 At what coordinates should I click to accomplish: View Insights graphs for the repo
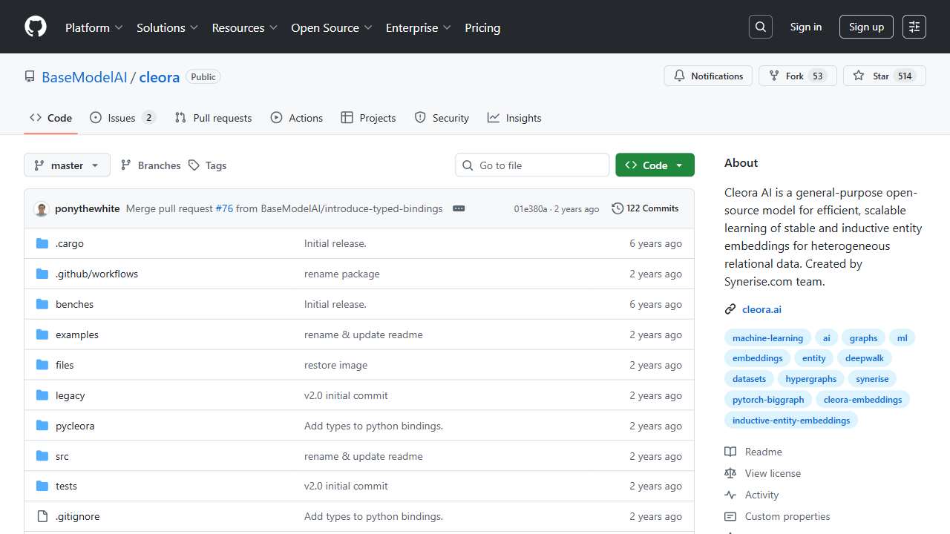pyautogui.click(x=514, y=117)
